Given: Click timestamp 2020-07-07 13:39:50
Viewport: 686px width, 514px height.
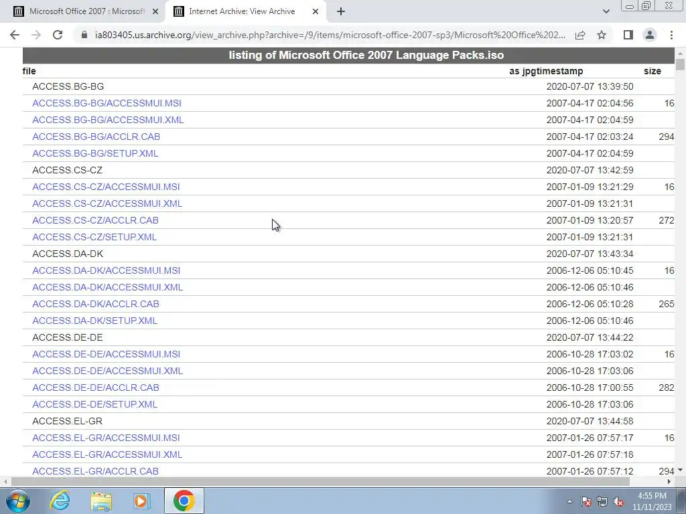Looking at the screenshot, I should point(590,86).
